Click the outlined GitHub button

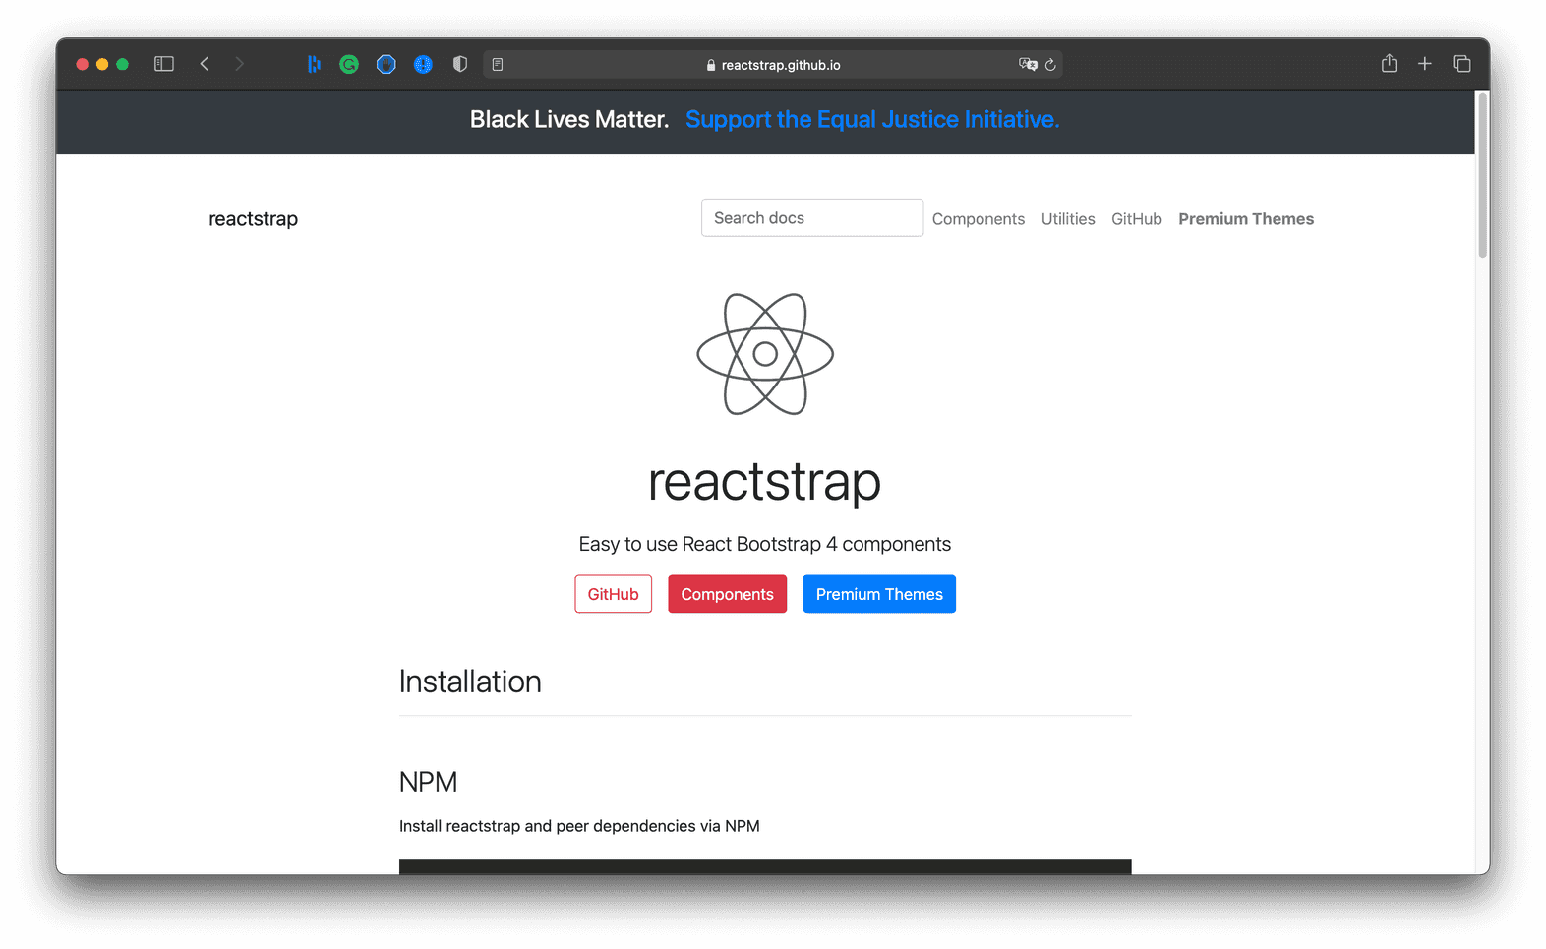tap(614, 594)
